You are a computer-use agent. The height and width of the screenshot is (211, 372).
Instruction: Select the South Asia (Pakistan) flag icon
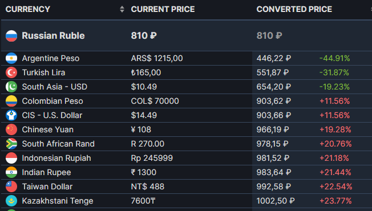click(x=11, y=87)
